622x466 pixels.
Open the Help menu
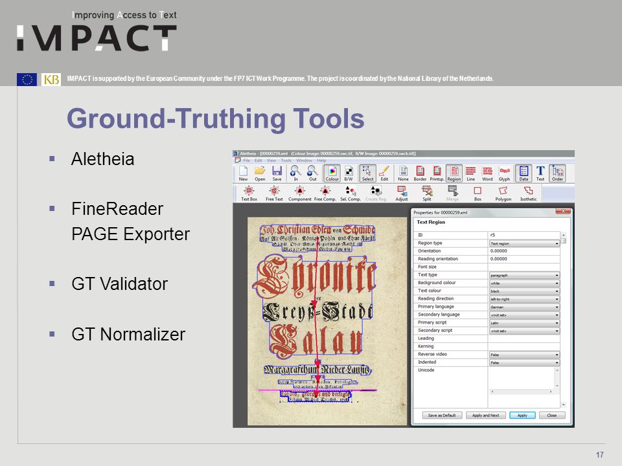tap(321, 161)
